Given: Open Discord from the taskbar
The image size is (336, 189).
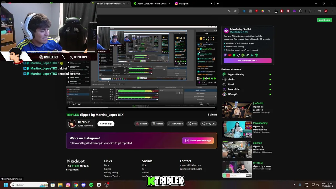Looking at the screenshot, I should [83, 185].
